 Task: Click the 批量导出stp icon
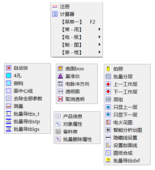9,121
